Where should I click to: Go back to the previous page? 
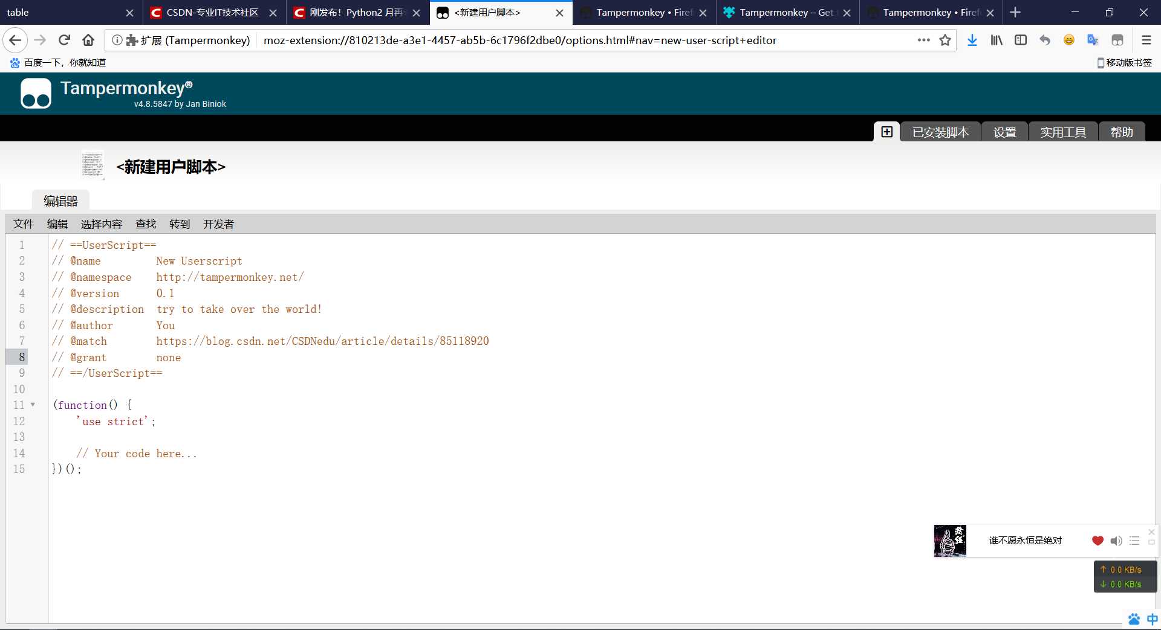pyautogui.click(x=15, y=40)
